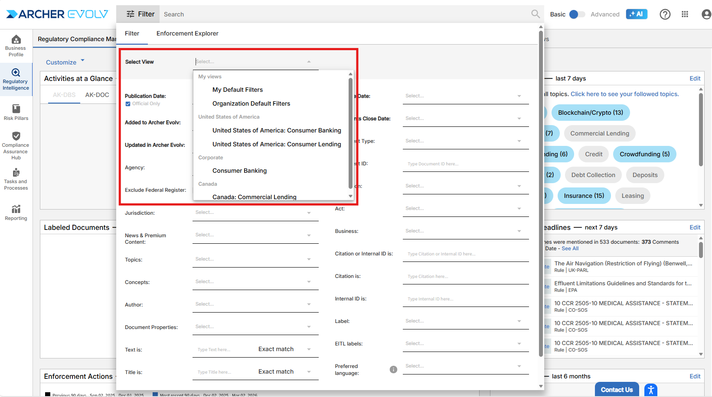This screenshot has height=397, width=712.
Task: Open the Compliance Assurance Hub icon
Action: point(16,145)
